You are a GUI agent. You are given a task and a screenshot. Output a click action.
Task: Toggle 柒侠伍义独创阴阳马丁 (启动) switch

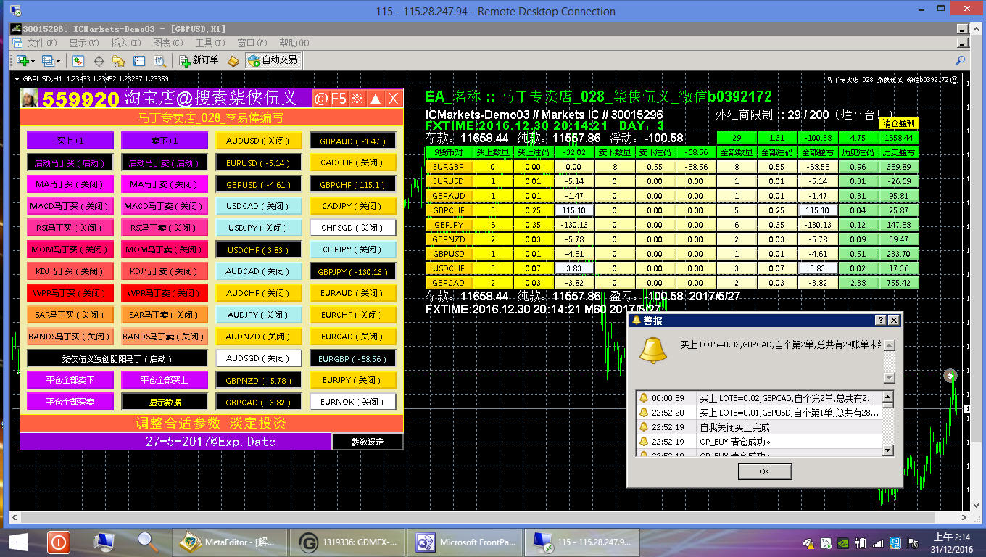coord(117,358)
